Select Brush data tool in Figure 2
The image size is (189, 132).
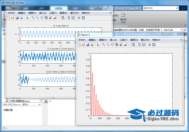[x=126, y=45]
